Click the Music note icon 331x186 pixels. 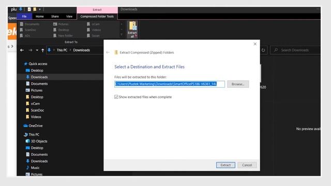27,167
